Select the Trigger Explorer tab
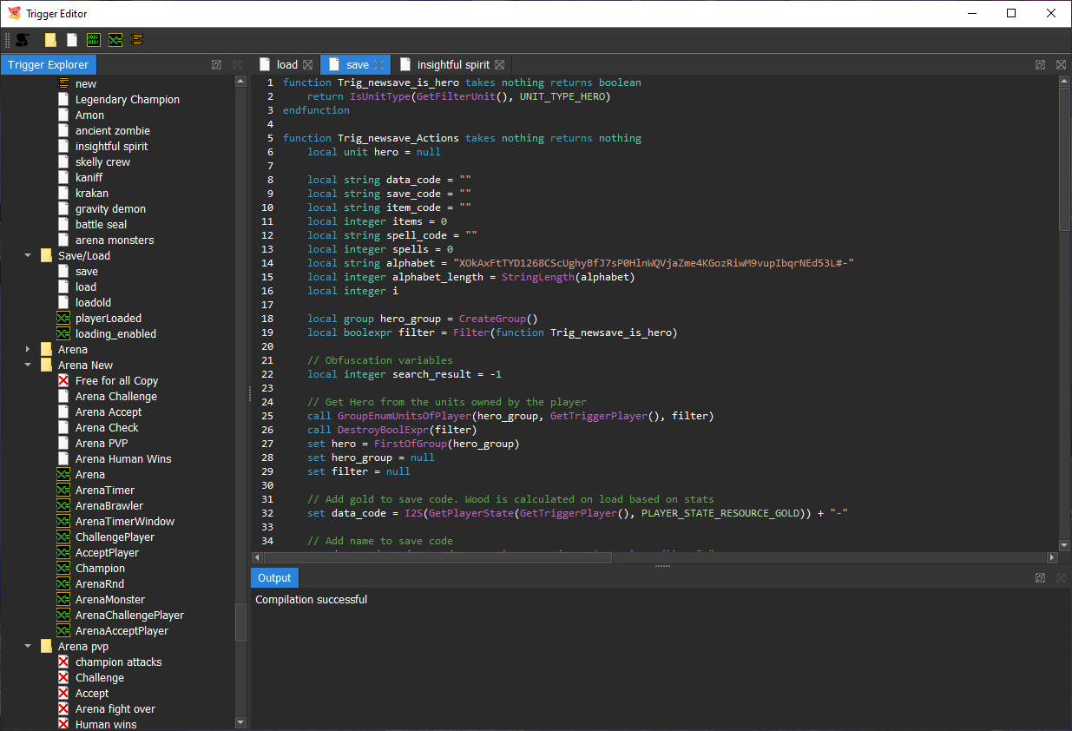The image size is (1072, 731). click(48, 65)
